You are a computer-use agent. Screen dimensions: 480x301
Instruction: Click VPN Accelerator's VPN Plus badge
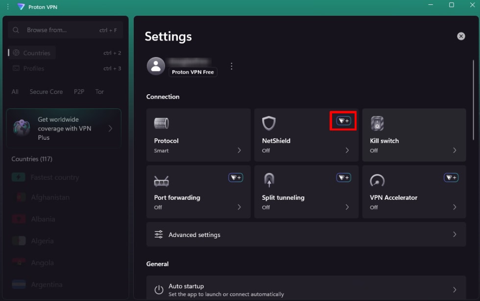(x=451, y=177)
